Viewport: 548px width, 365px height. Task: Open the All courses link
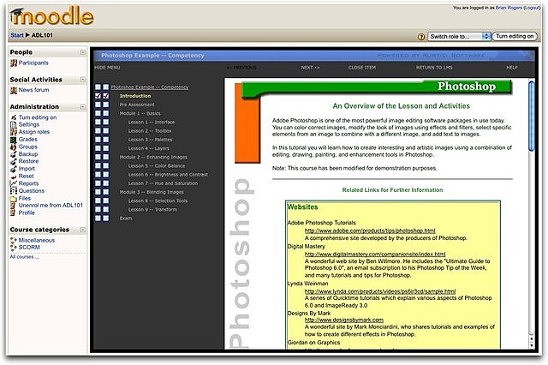(x=24, y=257)
